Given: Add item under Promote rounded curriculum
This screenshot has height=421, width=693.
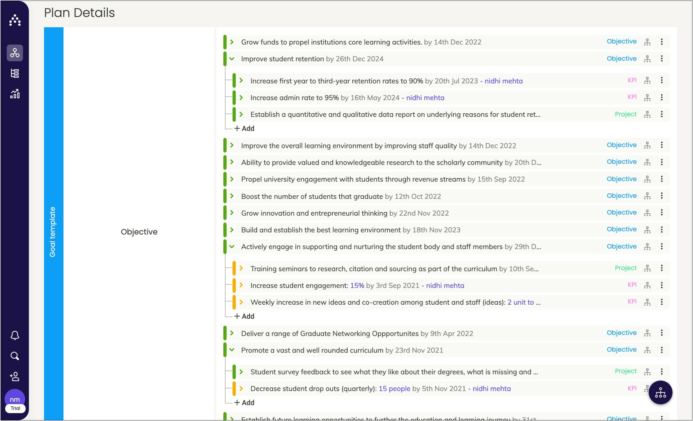Looking at the screenshot, I should (x=244, y=402).
